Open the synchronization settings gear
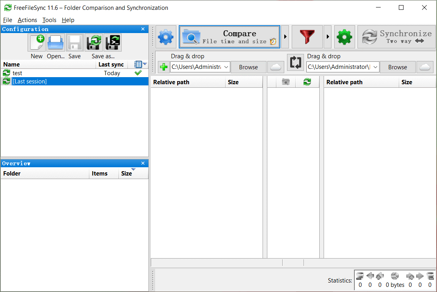The width and height of the screenshot is (437, 292). tap(344, 37)
